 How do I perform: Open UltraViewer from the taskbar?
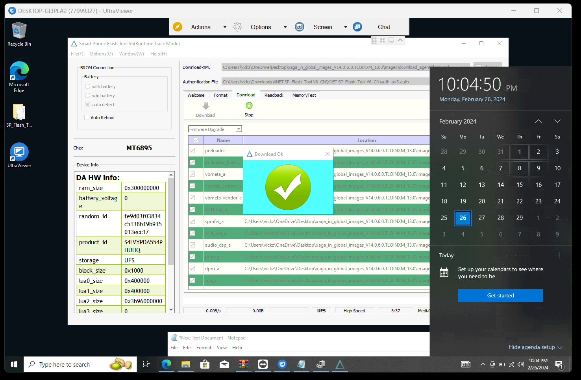[282, 365]
